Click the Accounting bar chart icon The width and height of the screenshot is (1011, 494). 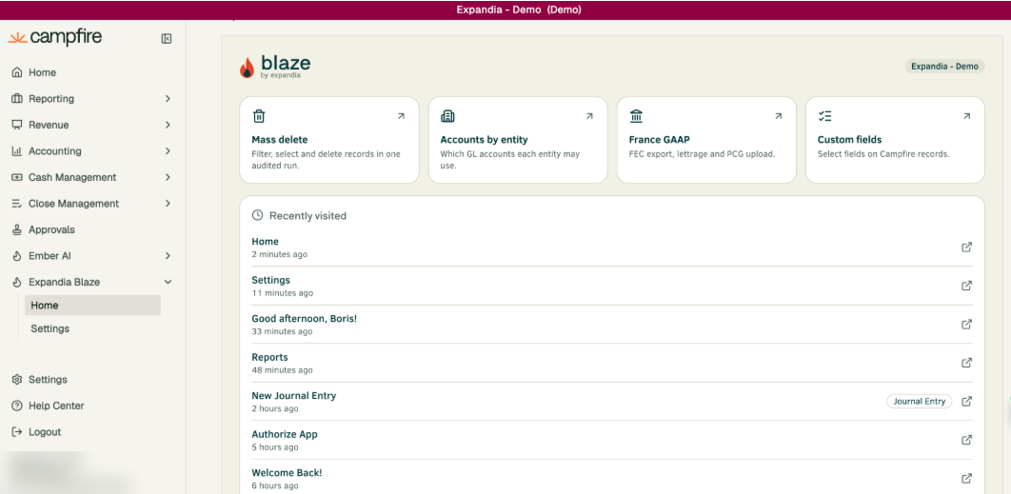(x=17, y=151)
